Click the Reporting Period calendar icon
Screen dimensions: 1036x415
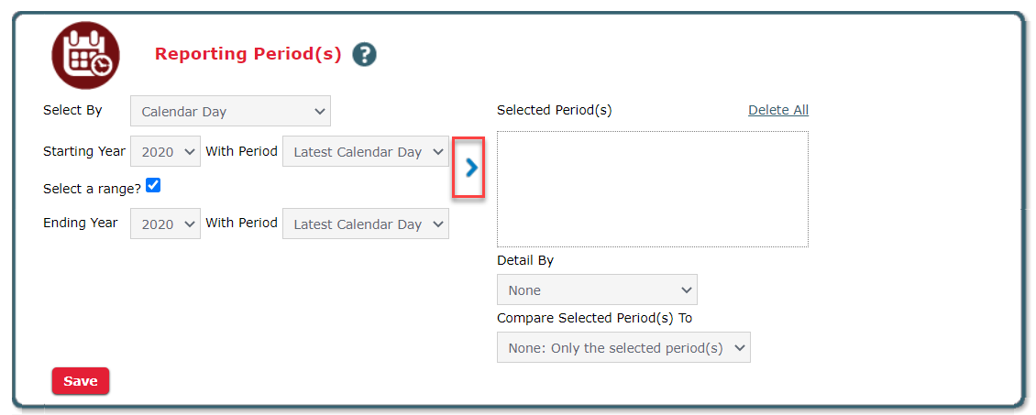[85, 55]
